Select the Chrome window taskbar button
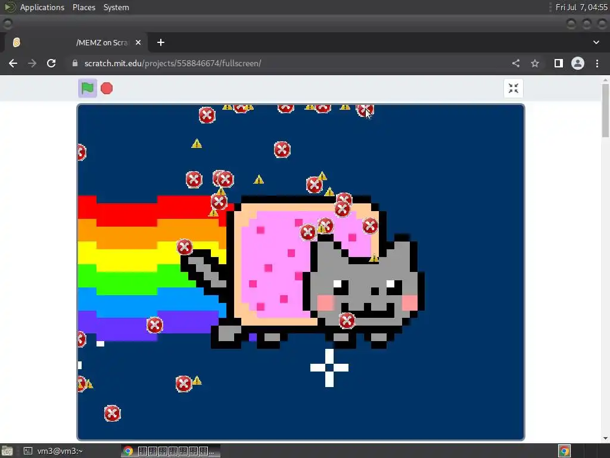Image resolution: width=610 pixels, height=458 pixels. tap(170, 451)
